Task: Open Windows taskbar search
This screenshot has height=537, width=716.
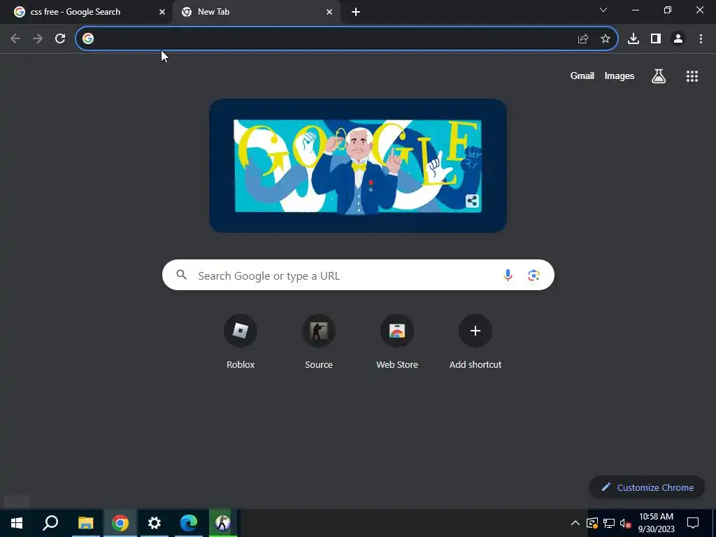Action: click(50, 523)
